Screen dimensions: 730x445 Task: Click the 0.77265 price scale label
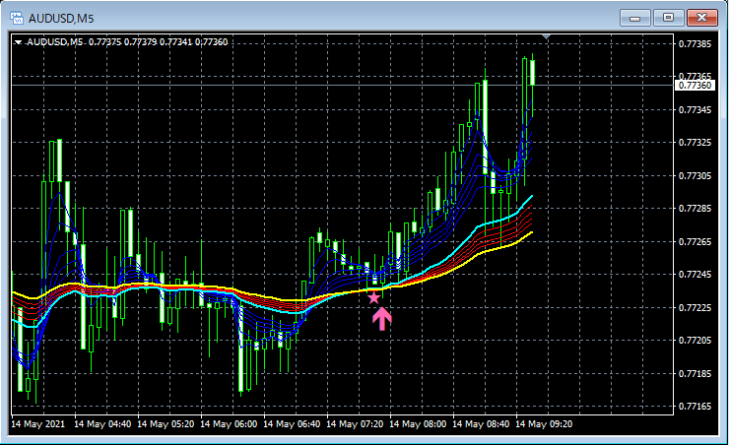[695, 241]
